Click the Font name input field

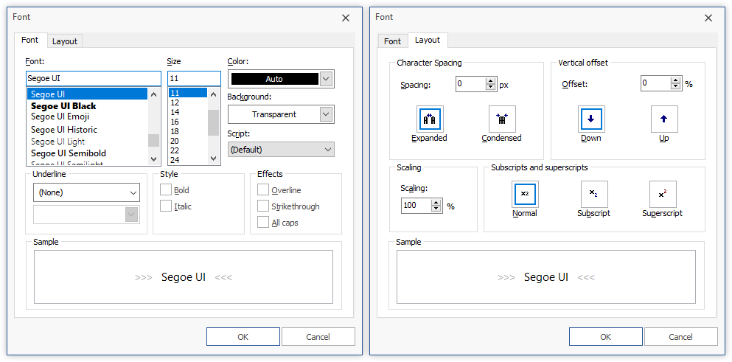coord(94,78)
